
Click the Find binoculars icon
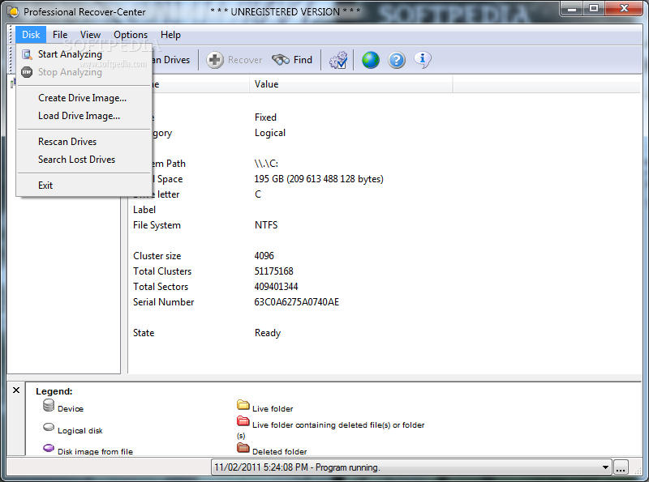pos(281,61)
